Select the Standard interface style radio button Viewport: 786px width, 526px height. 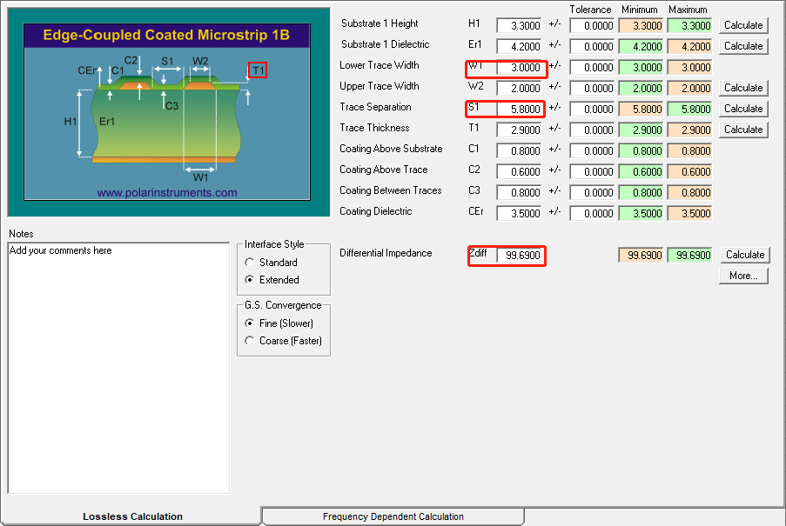pyautogui.click(x=251, y=263)
